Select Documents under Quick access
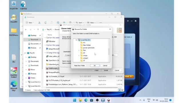 pos(35,44)
